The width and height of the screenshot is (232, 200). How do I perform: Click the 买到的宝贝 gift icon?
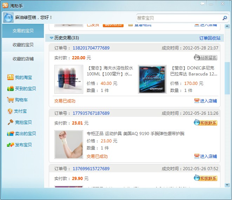11,88
